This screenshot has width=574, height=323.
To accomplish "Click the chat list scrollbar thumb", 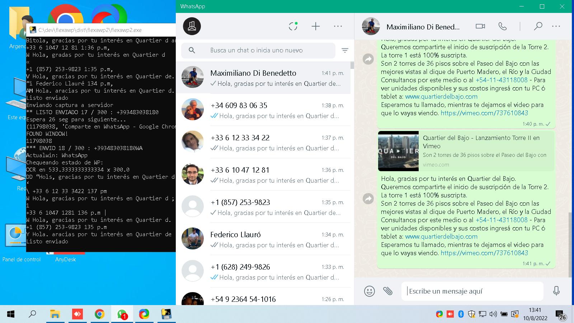I will [x=352, y=65].
